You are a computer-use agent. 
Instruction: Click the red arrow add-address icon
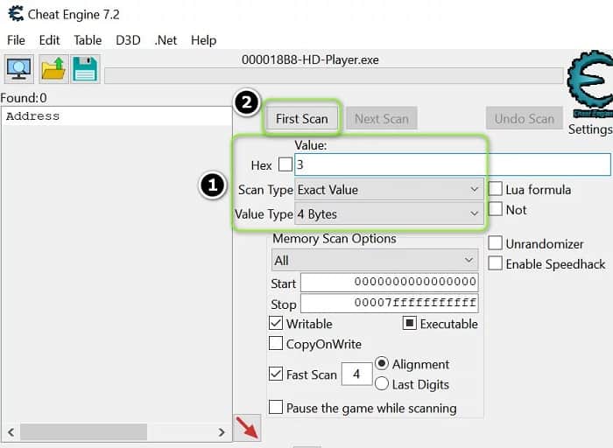pos(247,429)
